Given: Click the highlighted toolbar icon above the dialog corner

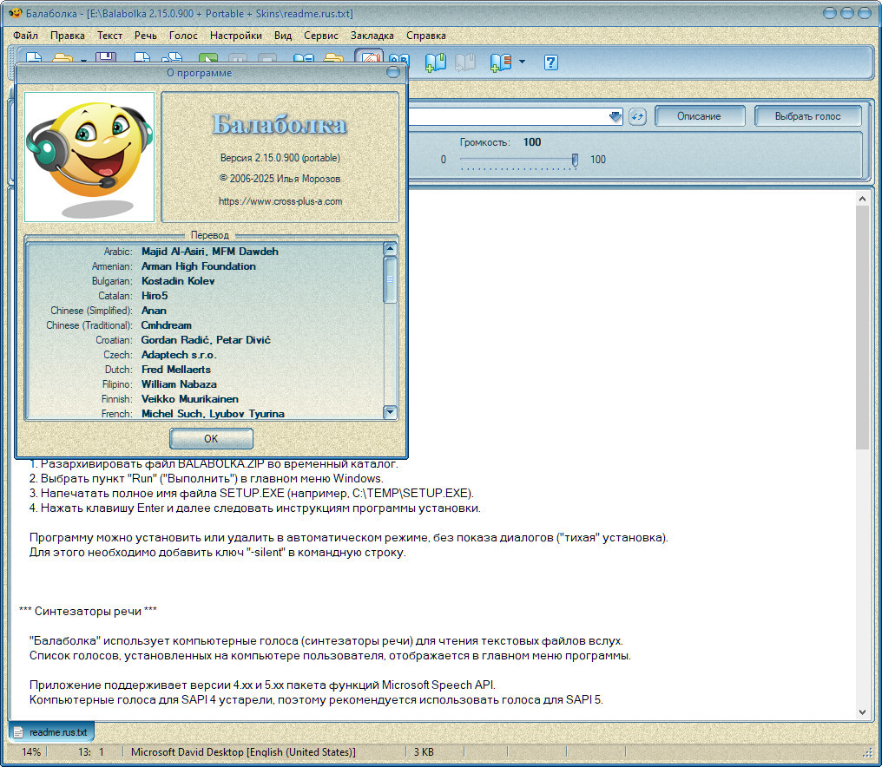Looking at the screenshot, I should tap(369, 56).
